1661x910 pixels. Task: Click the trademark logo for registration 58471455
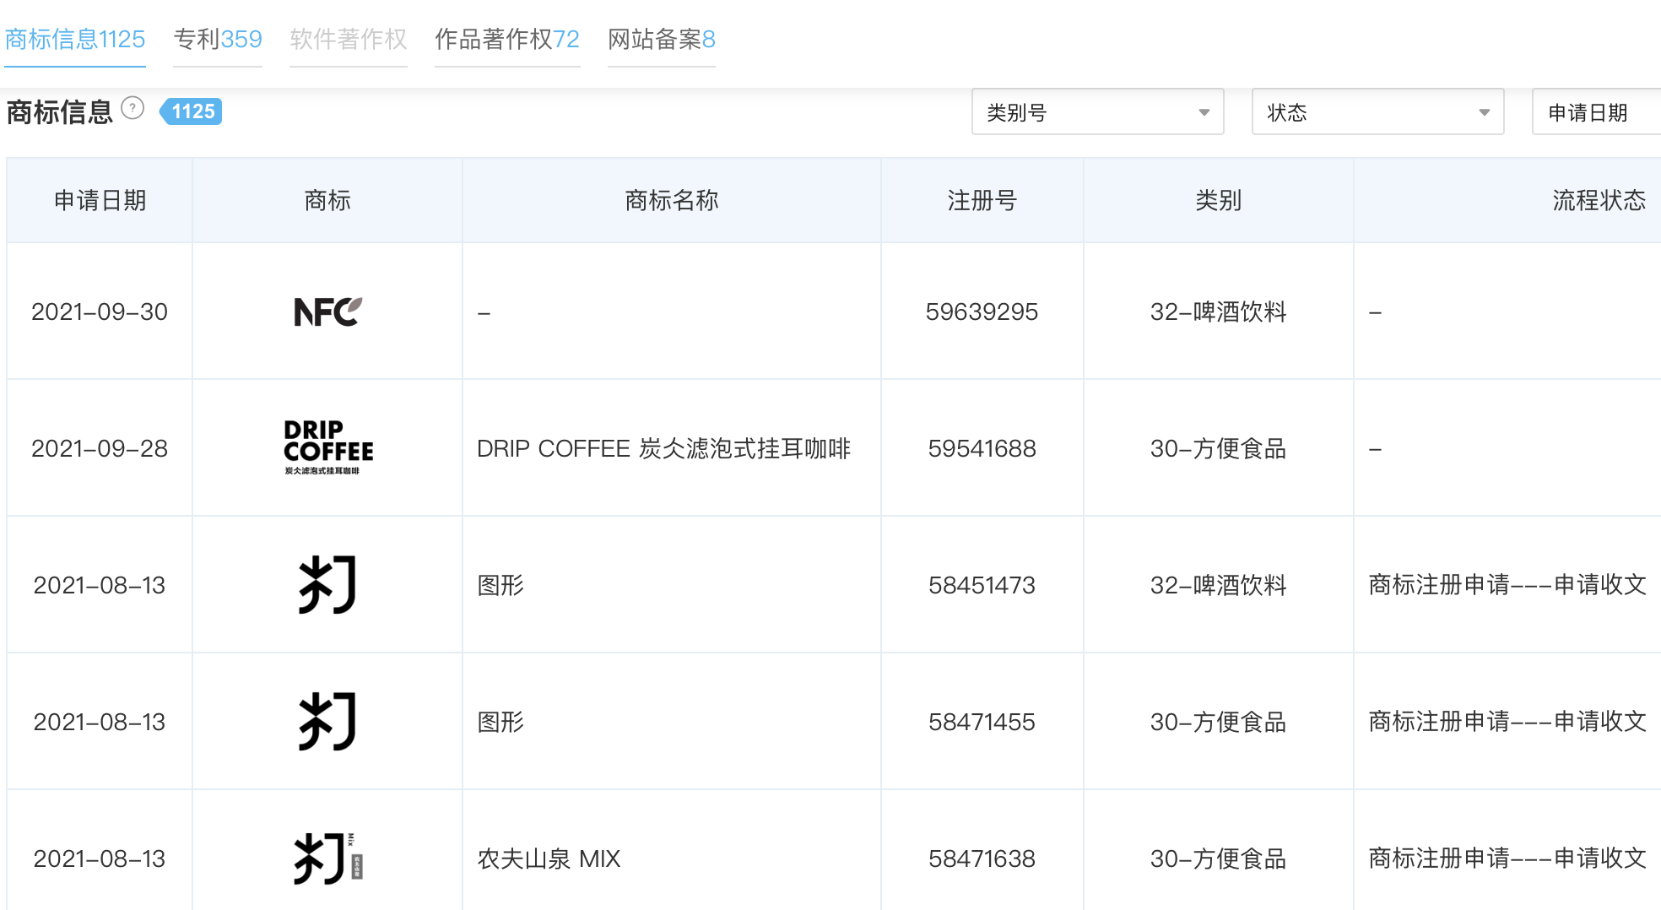pyautogui.click(x=327, y=721)
